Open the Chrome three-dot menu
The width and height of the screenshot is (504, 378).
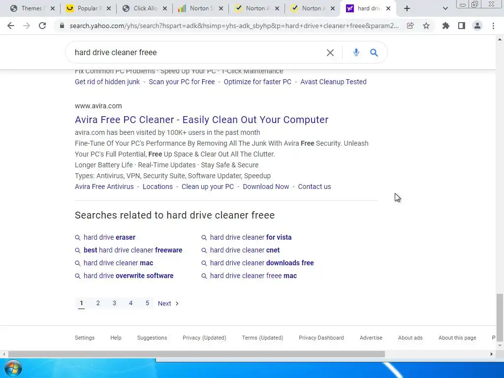coord(493,26)
